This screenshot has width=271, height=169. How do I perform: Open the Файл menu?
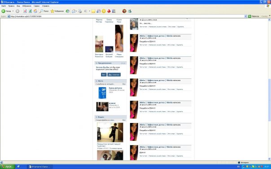(4, 6)
